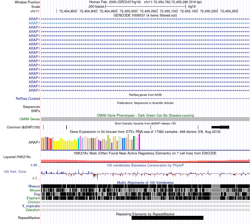Click the 'Rhesus' alignment label
Screen dimensions: 250x224
coord(34,186)
